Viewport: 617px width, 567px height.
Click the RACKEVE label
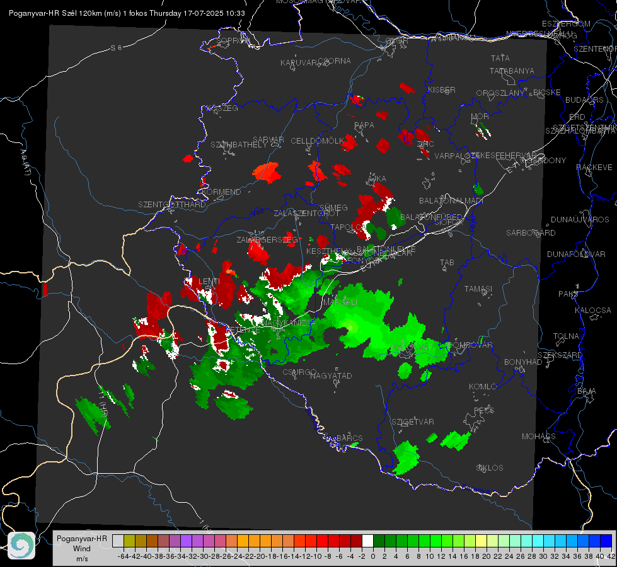click(594, 168)
